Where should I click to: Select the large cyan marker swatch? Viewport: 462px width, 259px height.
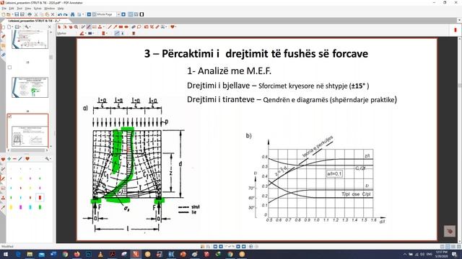30,207
